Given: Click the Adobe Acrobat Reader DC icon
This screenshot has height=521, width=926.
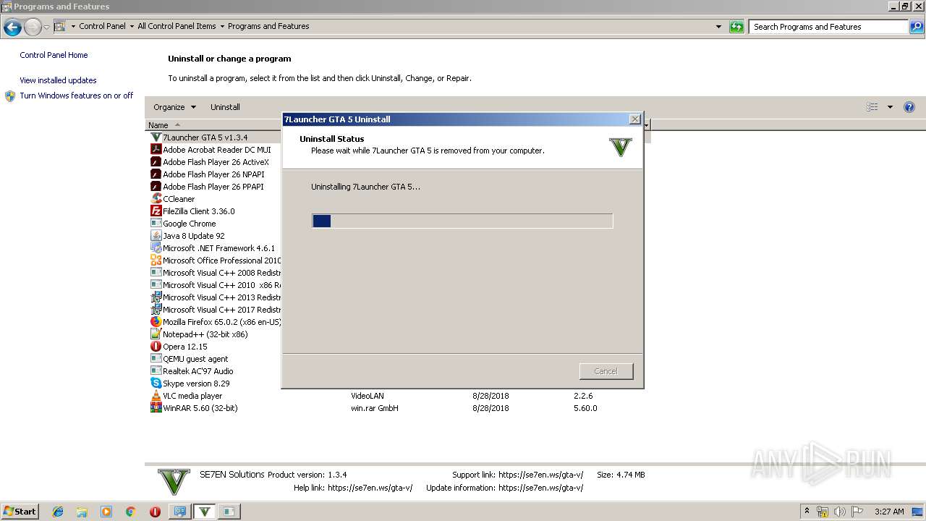Looking at the screenshot, I should (x=156, y=150).
